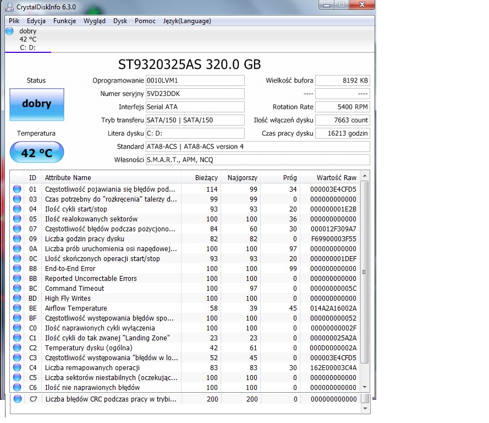Screen dimensions: 489x423
Task: Click status orb for attribute C4
Action: click(x=17, y=367)
